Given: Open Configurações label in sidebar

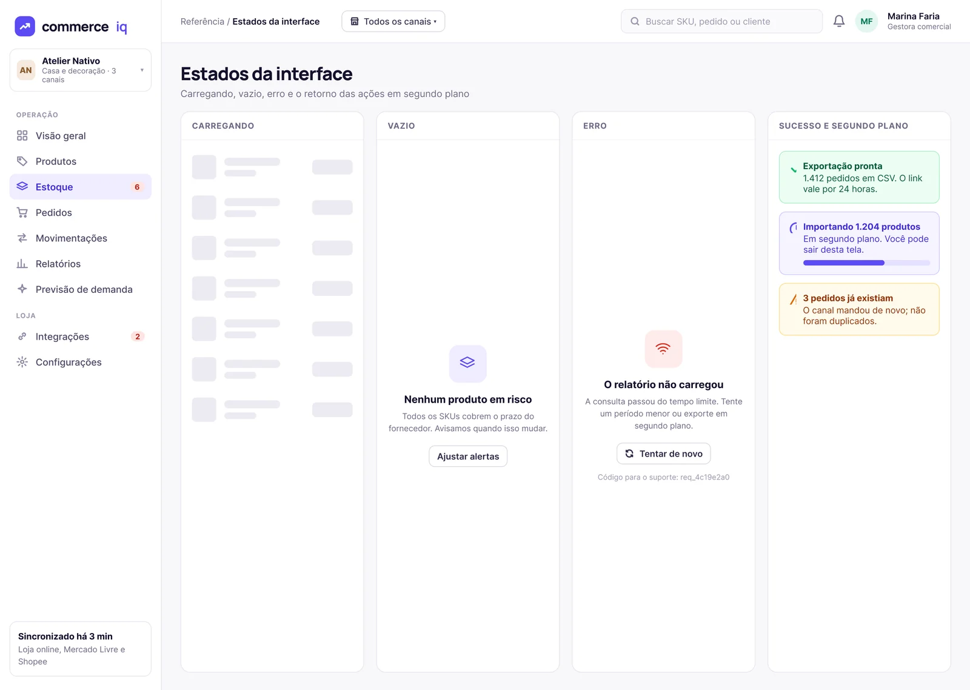Looking at the screenshot, I should click(x=69, y=362).
